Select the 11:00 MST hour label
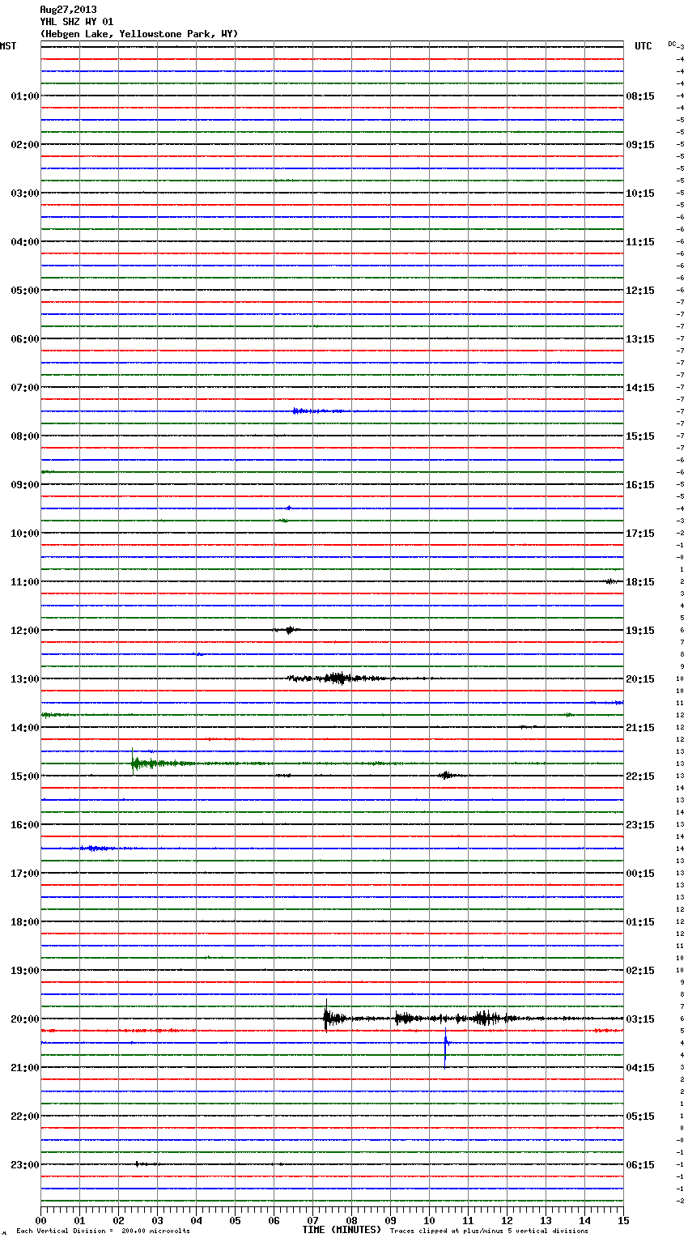Screen dimensions: 688x1242 (24, 581)
